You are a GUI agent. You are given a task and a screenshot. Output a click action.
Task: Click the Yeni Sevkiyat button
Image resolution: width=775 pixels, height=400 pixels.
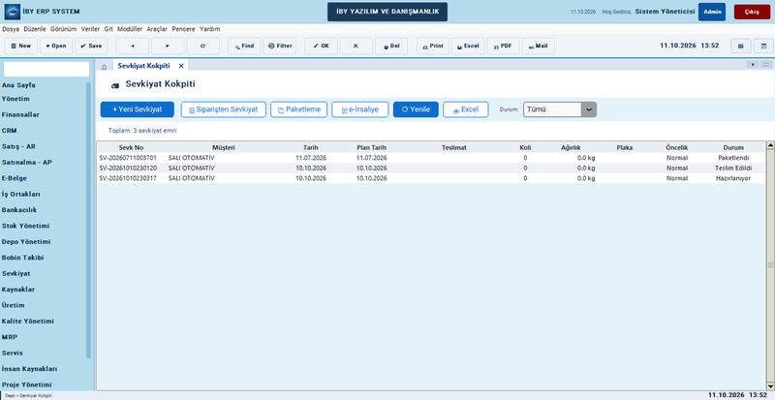pyautogui.click(x=137, y=109)
